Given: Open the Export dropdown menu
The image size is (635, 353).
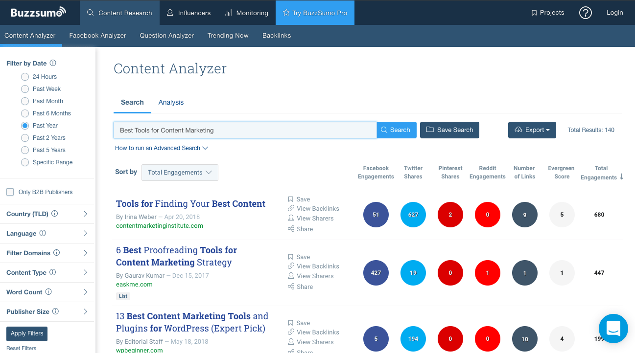Looking at the screenshot, I should tap(532, 130).
